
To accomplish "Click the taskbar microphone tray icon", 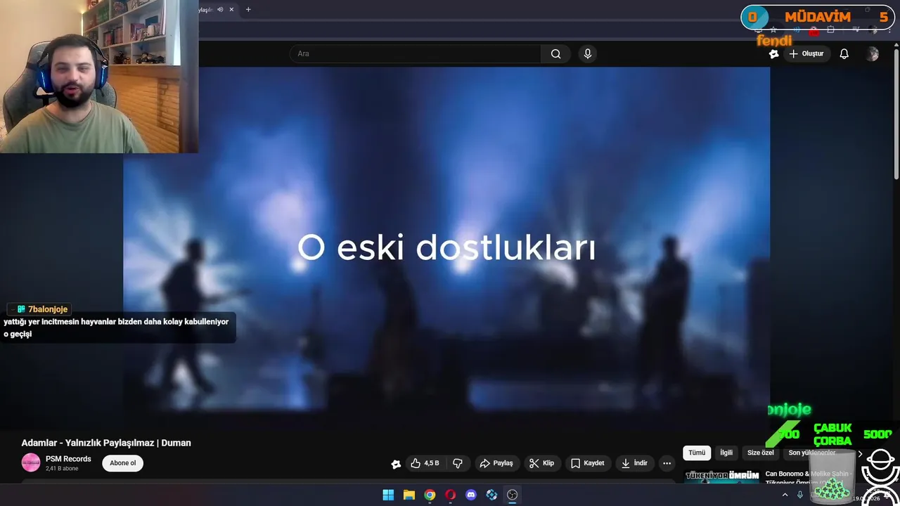I will (x=799, y=495).
